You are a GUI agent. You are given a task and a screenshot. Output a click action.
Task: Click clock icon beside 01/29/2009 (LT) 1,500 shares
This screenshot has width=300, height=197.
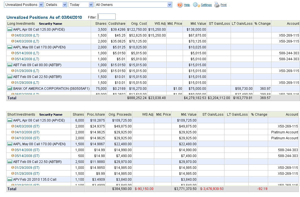point(13,83)
